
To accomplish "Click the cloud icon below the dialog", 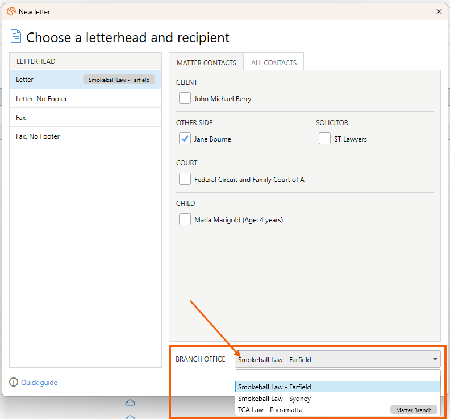I will [130, 403].
